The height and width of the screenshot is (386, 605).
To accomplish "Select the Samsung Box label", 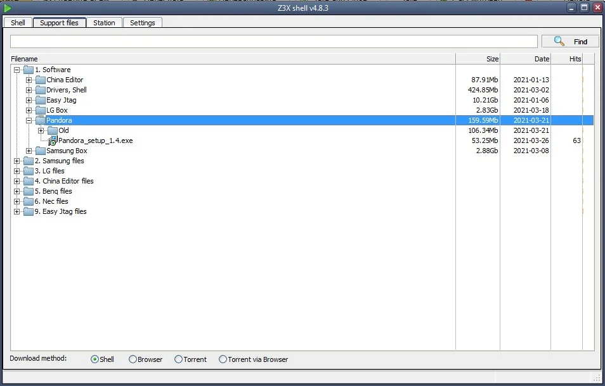I will (67, 151).
